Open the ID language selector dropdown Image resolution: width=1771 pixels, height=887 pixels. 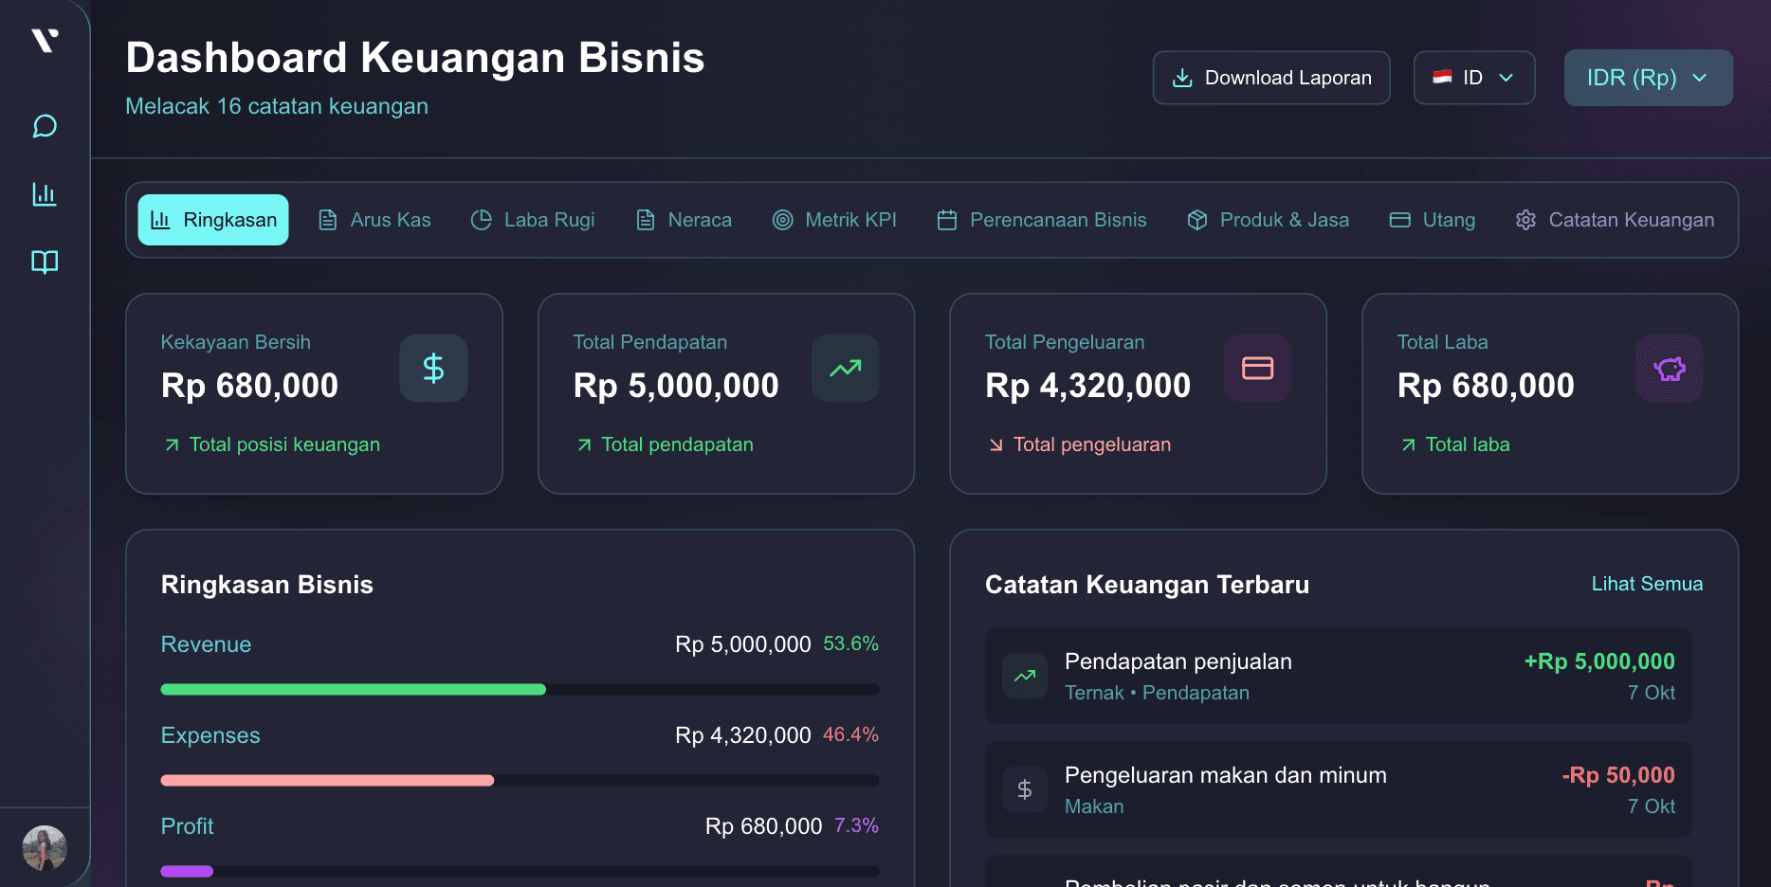click(x=1473, y=78)
